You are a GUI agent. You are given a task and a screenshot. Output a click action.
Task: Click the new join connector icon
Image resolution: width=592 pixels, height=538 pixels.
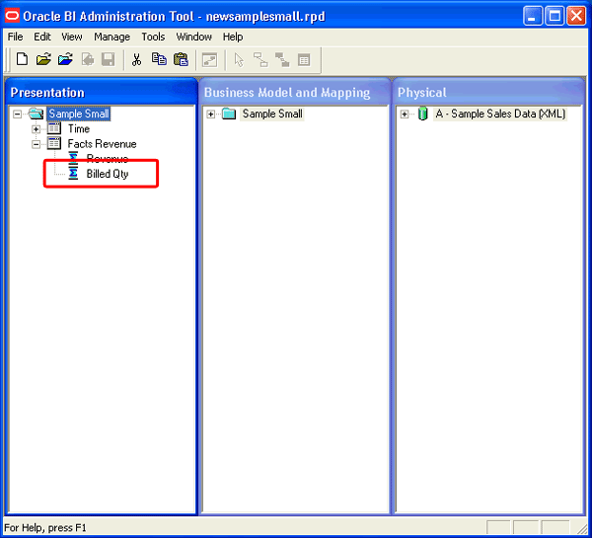[x=260, y=60]
